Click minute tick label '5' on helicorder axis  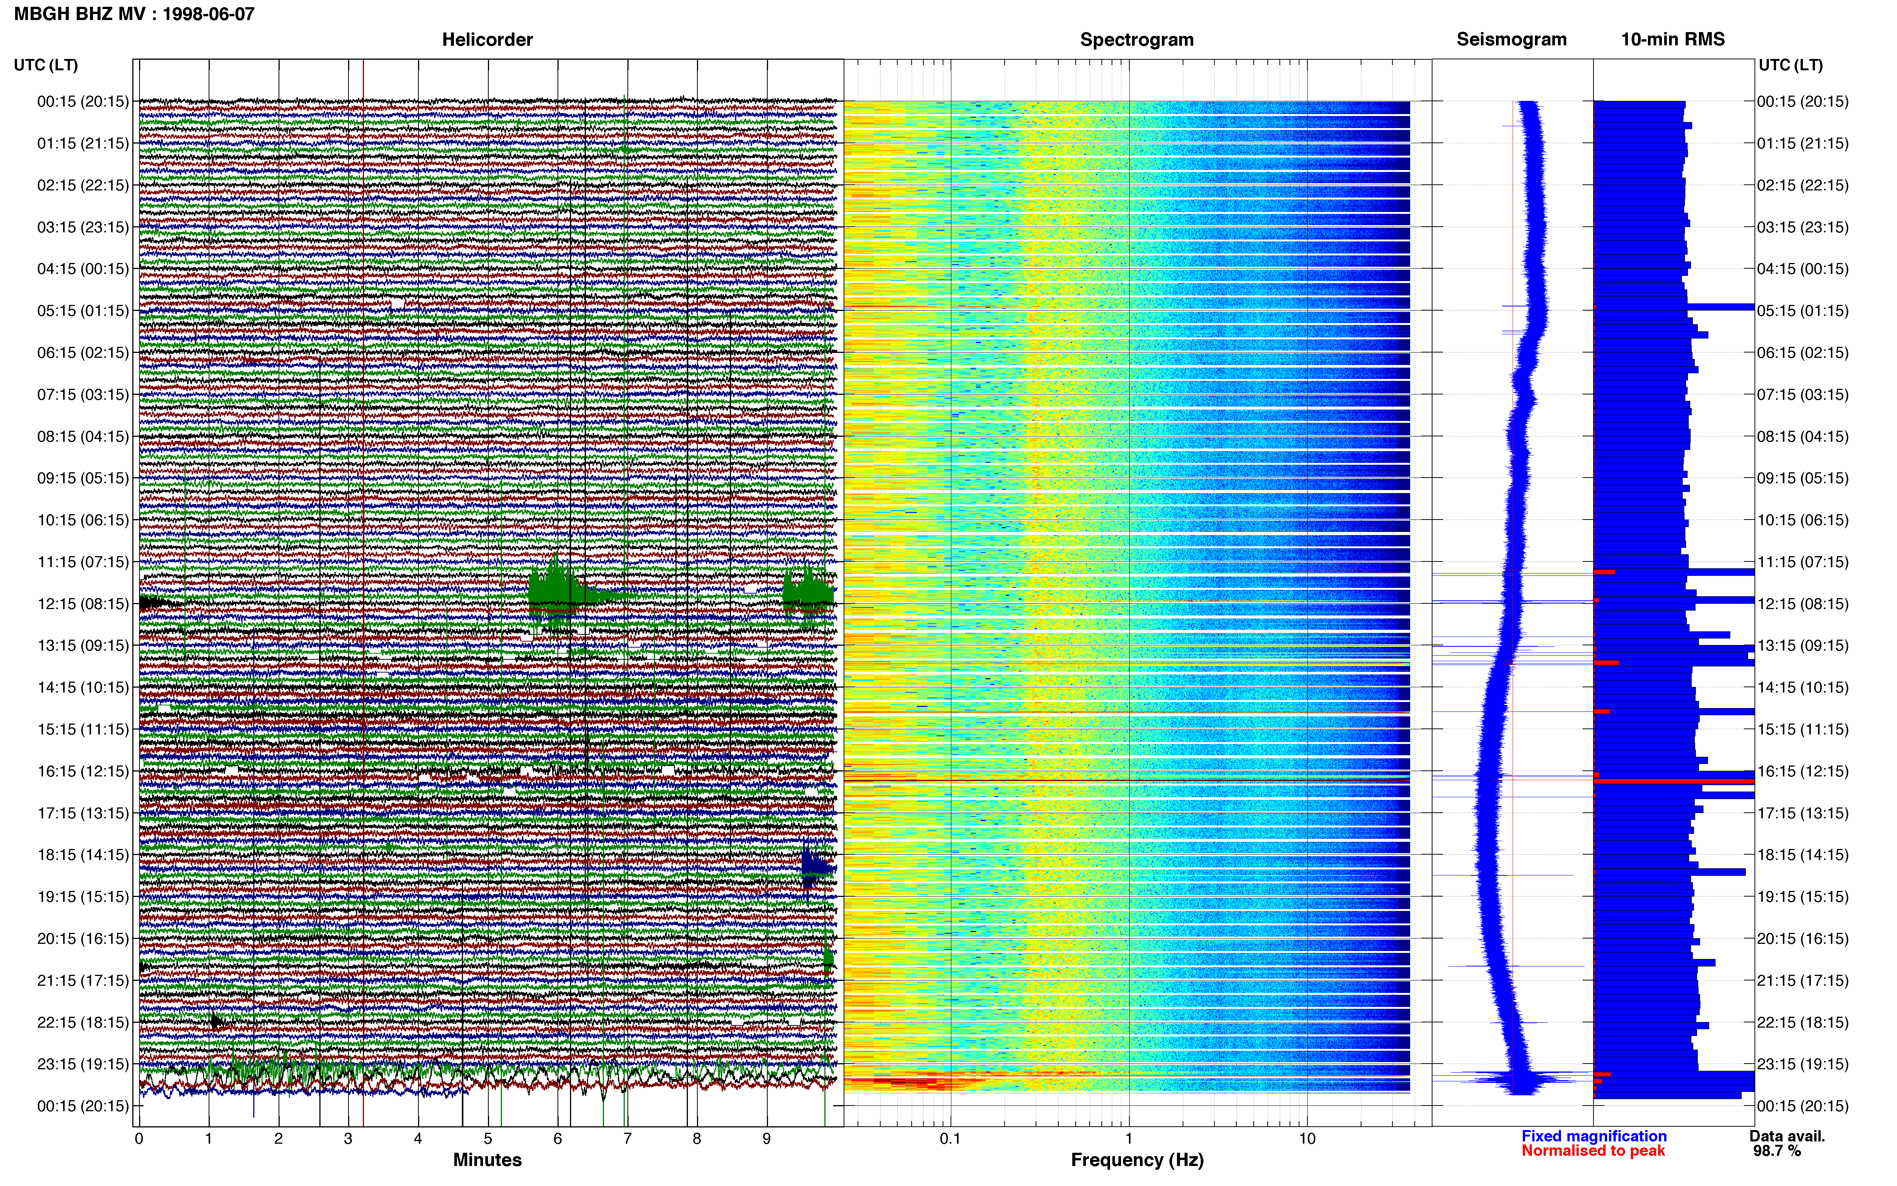click(488, 1139)
